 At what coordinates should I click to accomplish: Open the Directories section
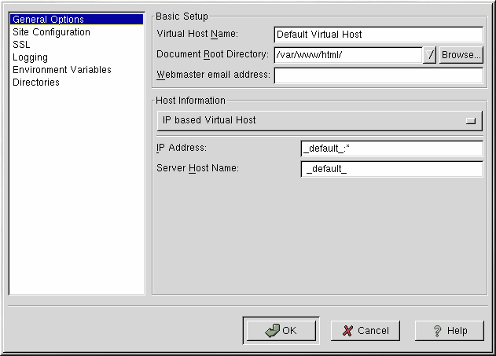(x=36, y=83)
